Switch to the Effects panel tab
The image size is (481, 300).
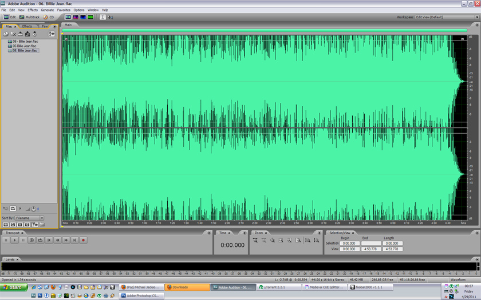click(27, 26)
